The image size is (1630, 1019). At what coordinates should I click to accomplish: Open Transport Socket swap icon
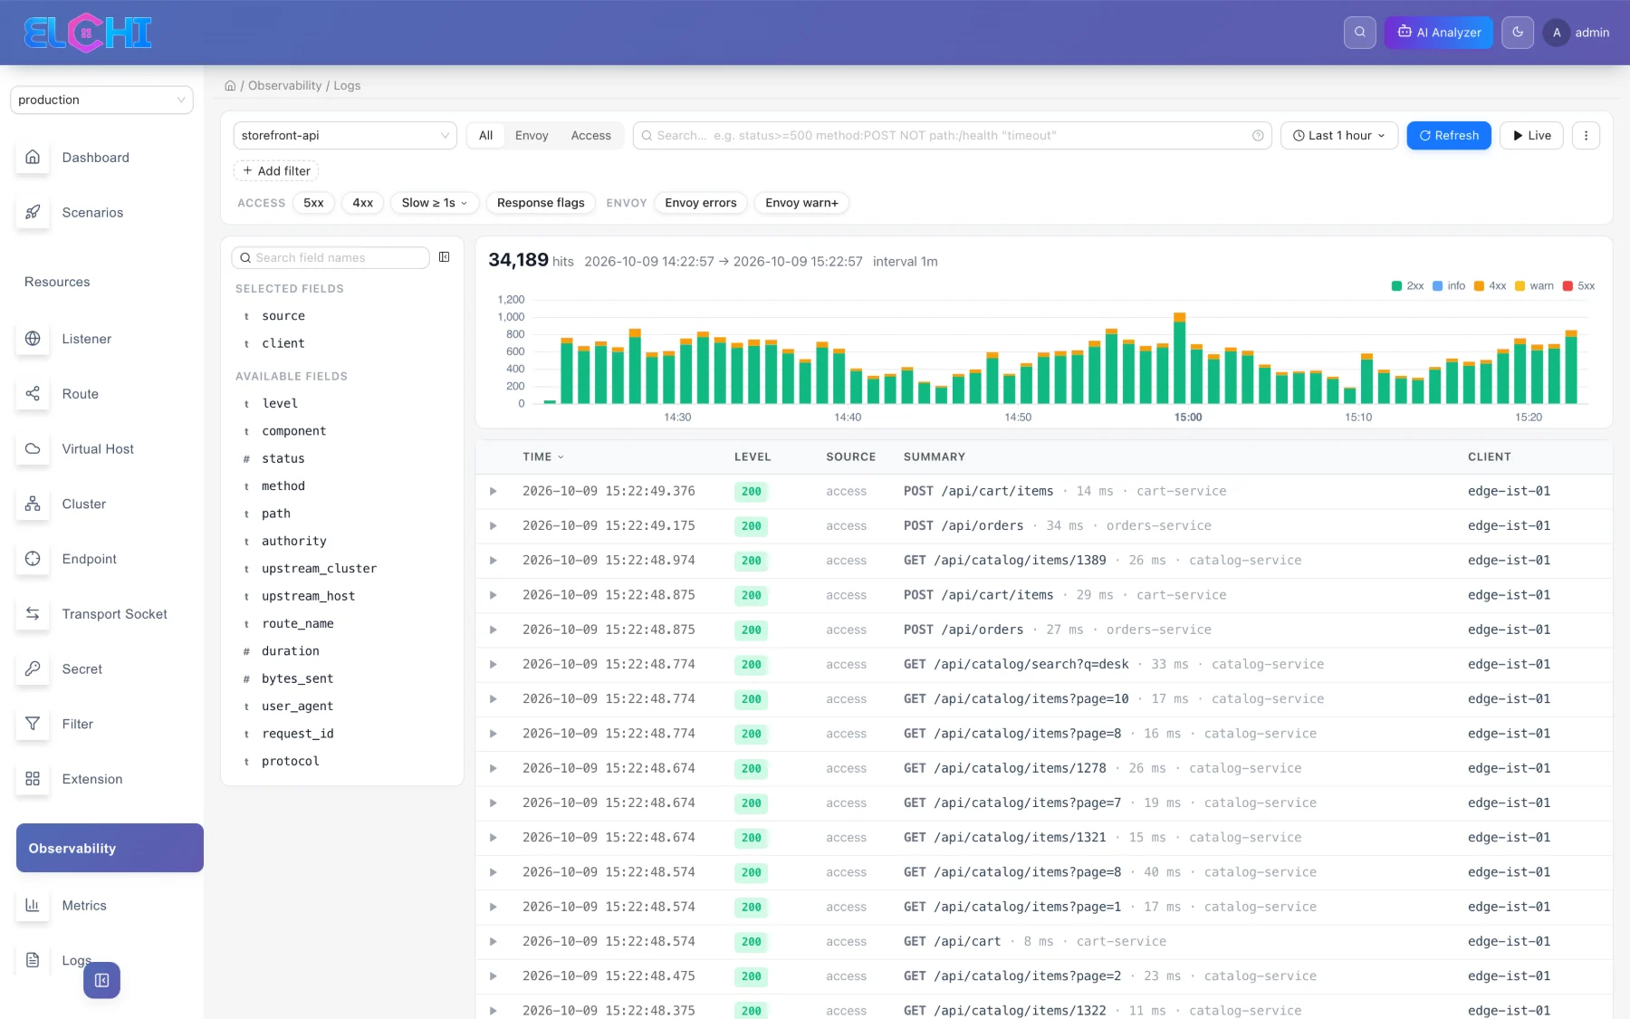(x=33, y=614)
